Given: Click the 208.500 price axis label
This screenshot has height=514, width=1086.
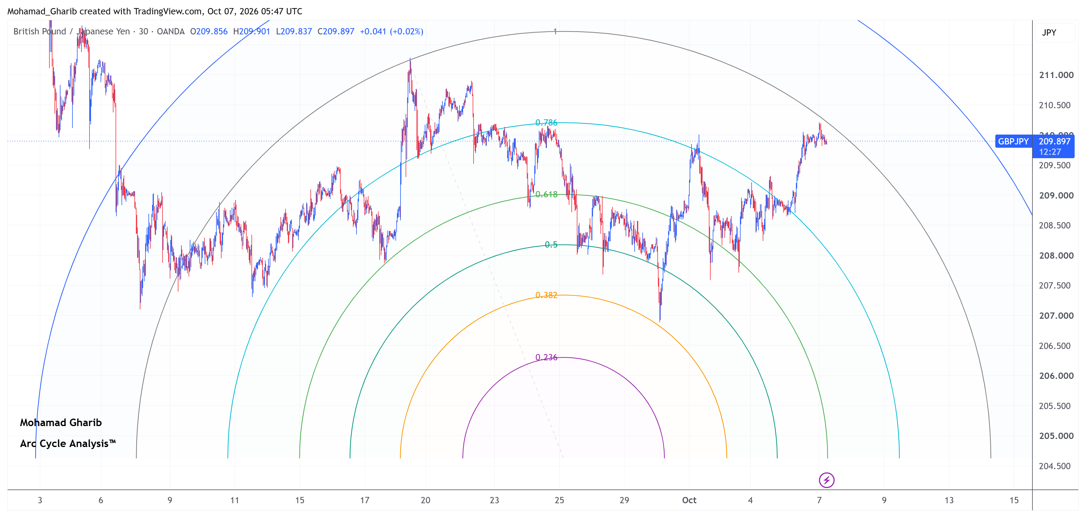Looking at the screenshot, I should (1055, 226).
